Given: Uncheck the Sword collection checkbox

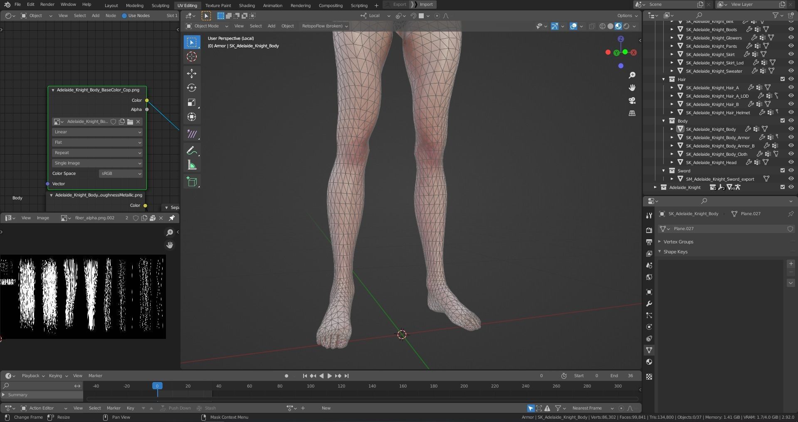Looking at the screenshot, I should point(782,171).
